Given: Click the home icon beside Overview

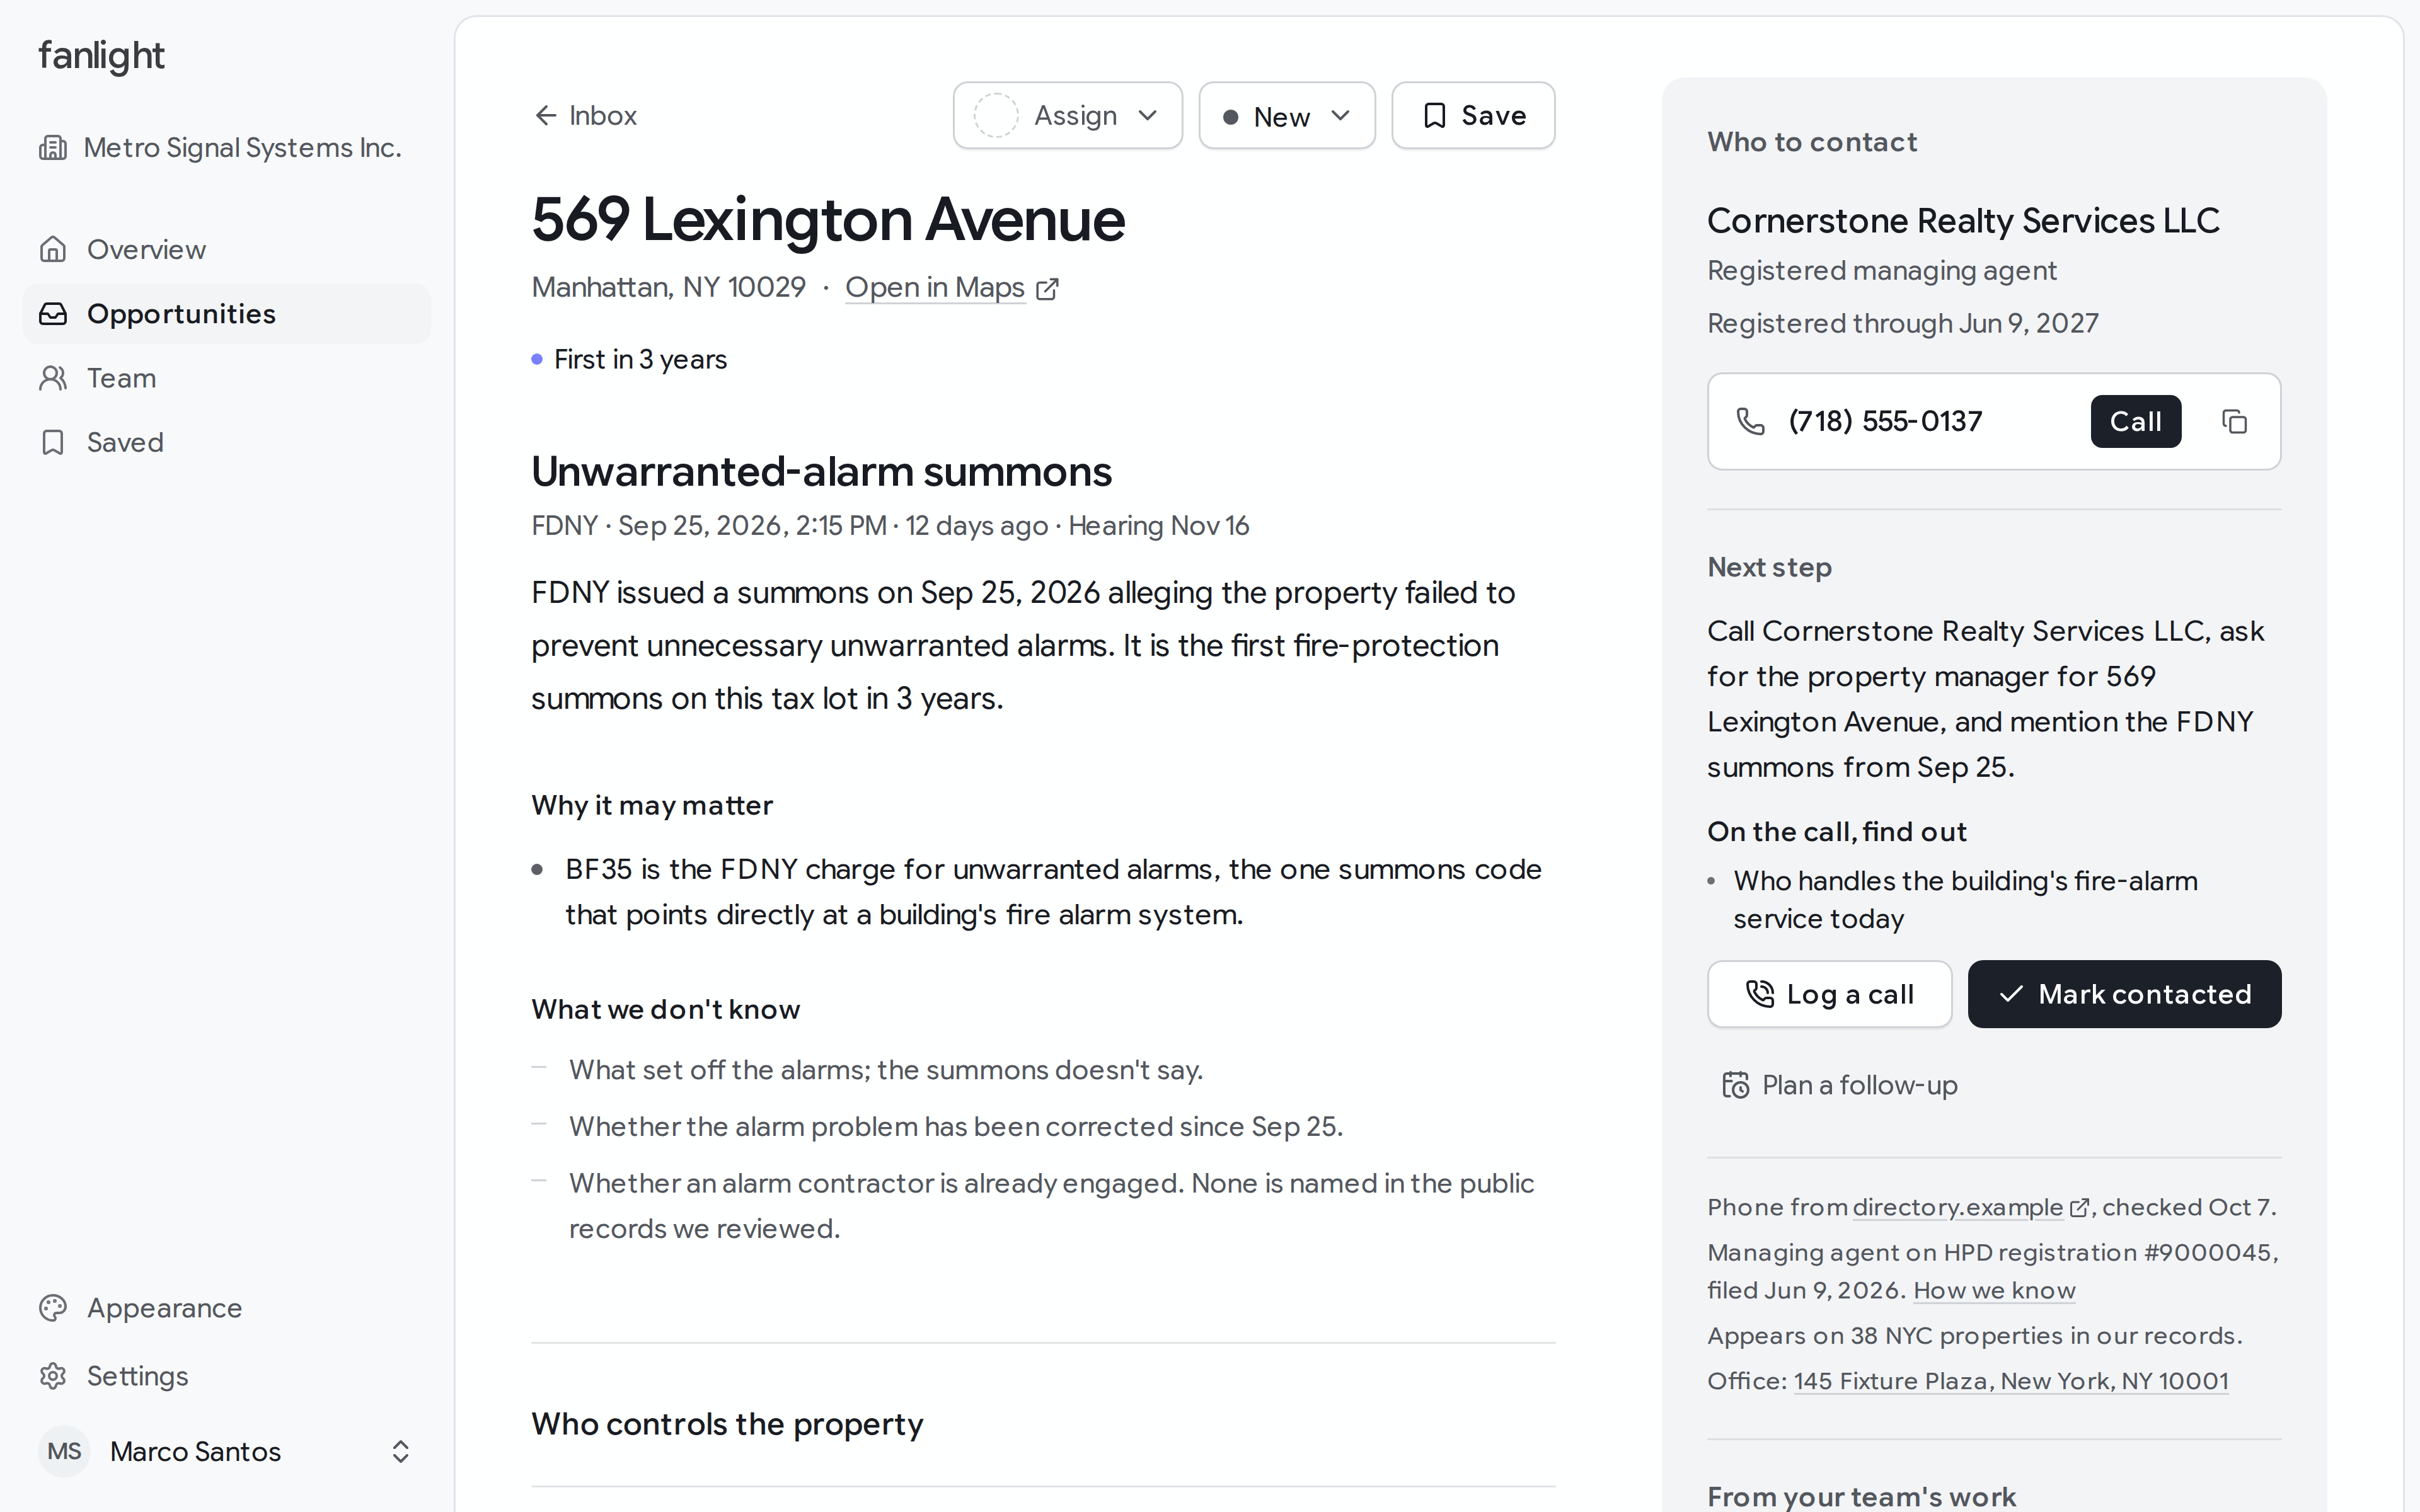Looking at the screenshot, I should [x=53, y=249].
